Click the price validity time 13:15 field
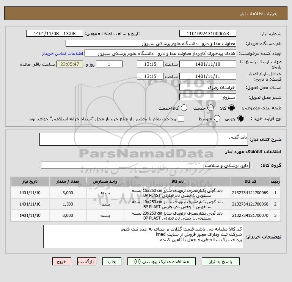This screenshot has width=292, height=282. point(150,76)
